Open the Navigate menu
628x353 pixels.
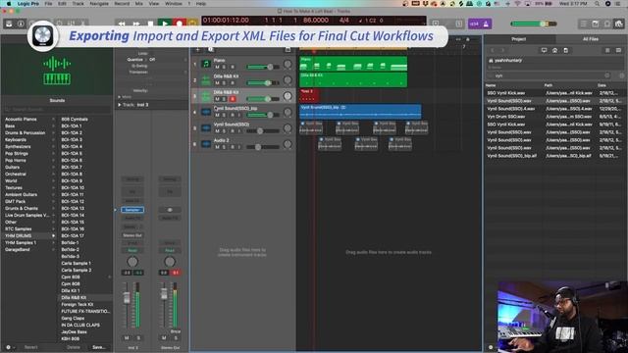tap(99, 4)
